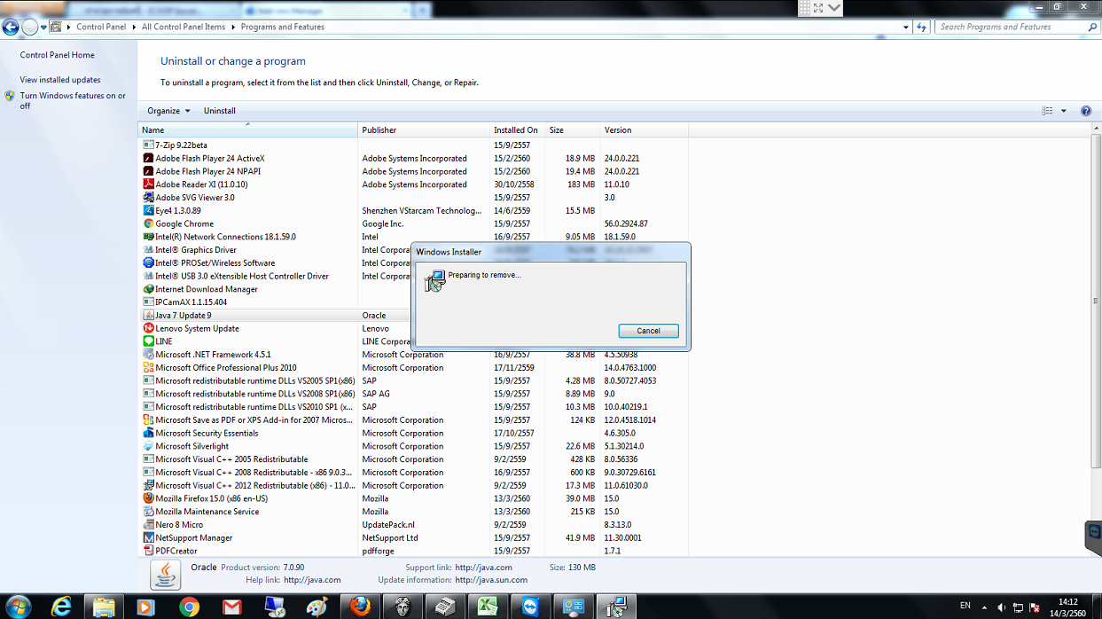Click the Change your view icon
The width and height of the screenshot is (1102, 619).
click(1048, 111)
